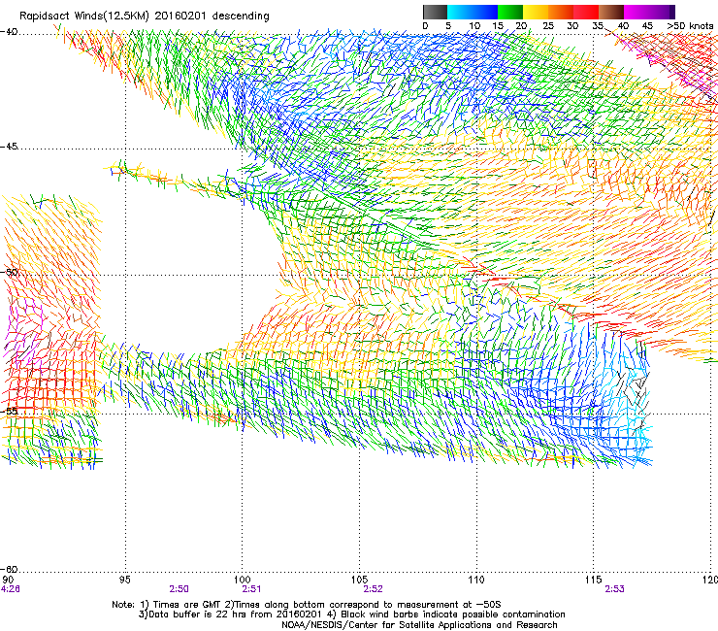Select the gray 0–5 knots color segment
The image size is (718, 631).
pyautogui.click(x=435, y=12)
